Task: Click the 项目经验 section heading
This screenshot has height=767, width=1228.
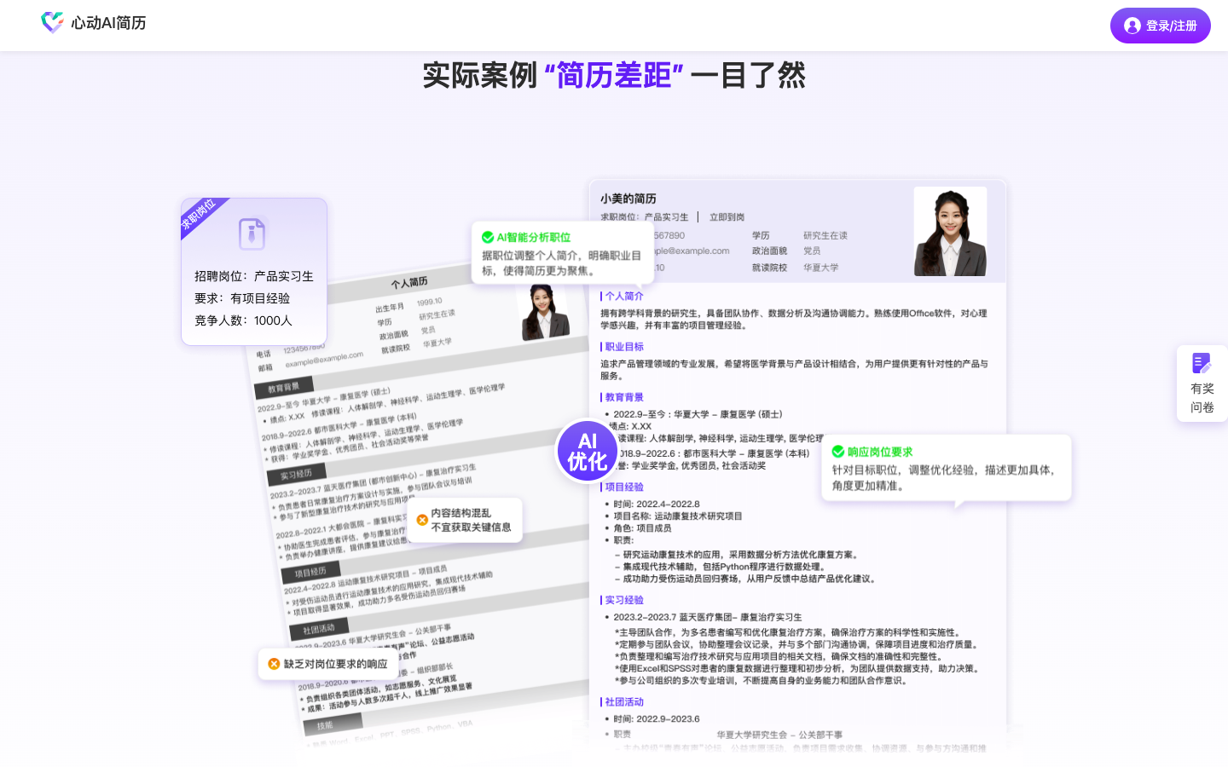Action: click(624, 487)
